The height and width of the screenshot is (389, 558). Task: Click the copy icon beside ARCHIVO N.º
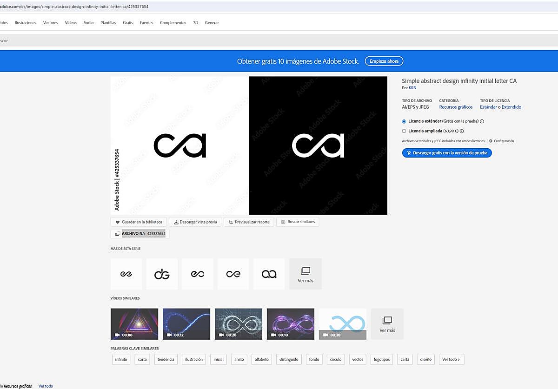pyautogui.click(x=117, y=234)
